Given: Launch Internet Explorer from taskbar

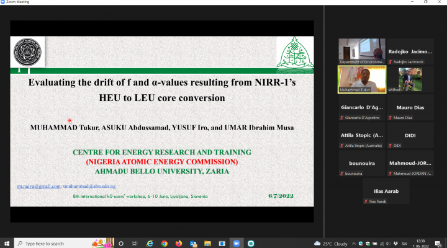Looking at the screenshot, I should (x=150, y=244).
